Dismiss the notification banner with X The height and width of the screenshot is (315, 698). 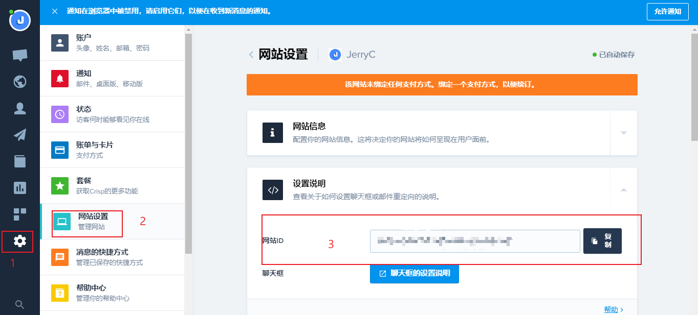(x=55, y=11)
